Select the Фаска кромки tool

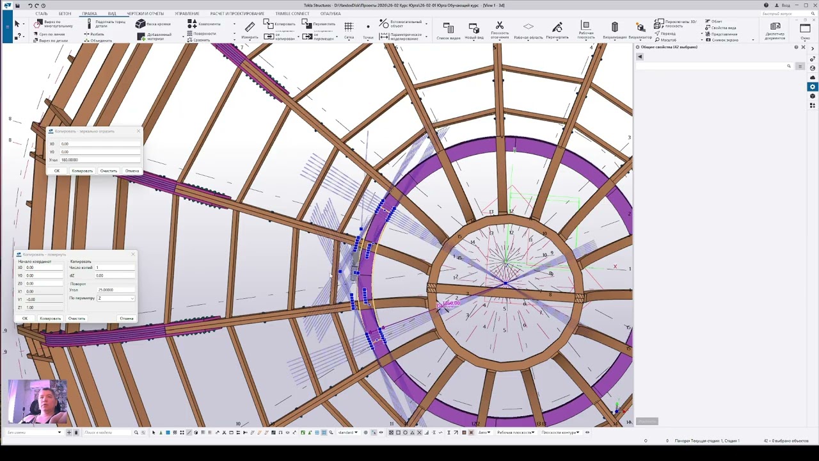(x=154, y=24)
